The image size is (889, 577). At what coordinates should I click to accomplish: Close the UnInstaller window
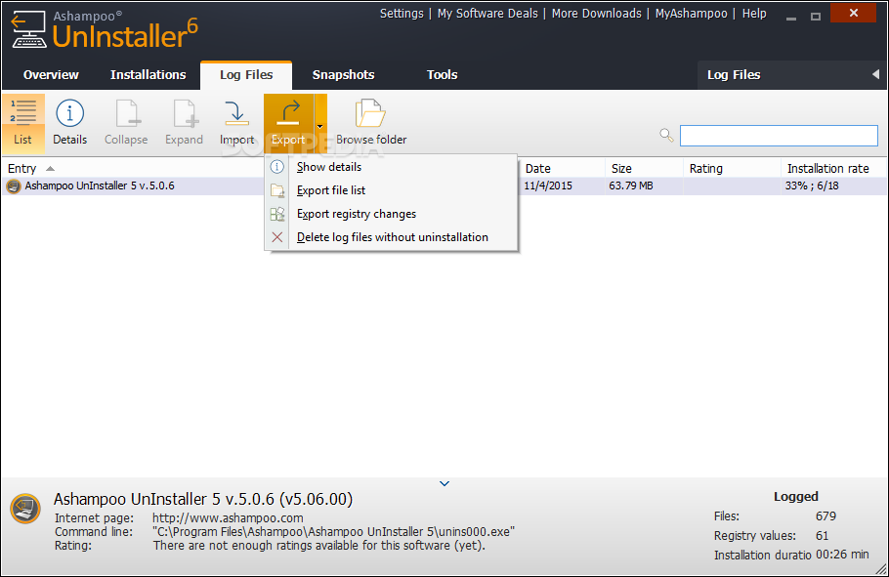click(853, 13)
